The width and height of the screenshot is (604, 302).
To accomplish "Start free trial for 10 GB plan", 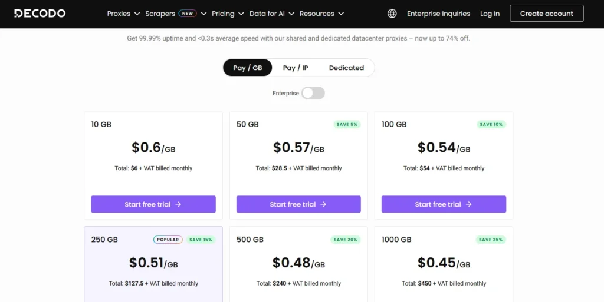I will coord(153,204).
